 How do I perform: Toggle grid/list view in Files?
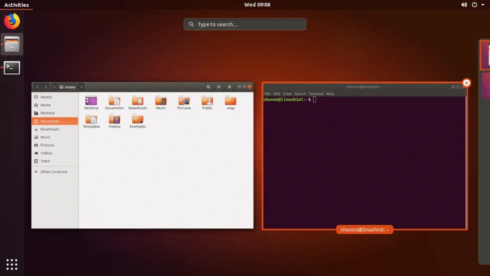tap(219, 87)
